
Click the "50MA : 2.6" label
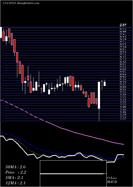click(15, 167)
